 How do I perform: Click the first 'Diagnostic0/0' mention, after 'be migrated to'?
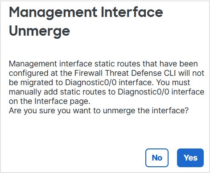(x=91, y=82)
